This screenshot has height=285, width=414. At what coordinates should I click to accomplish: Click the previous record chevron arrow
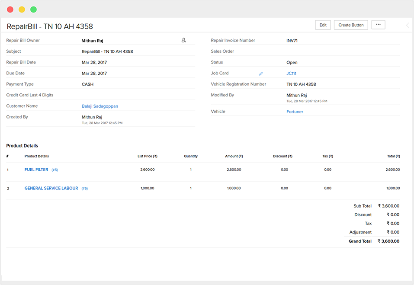point(407,26)
